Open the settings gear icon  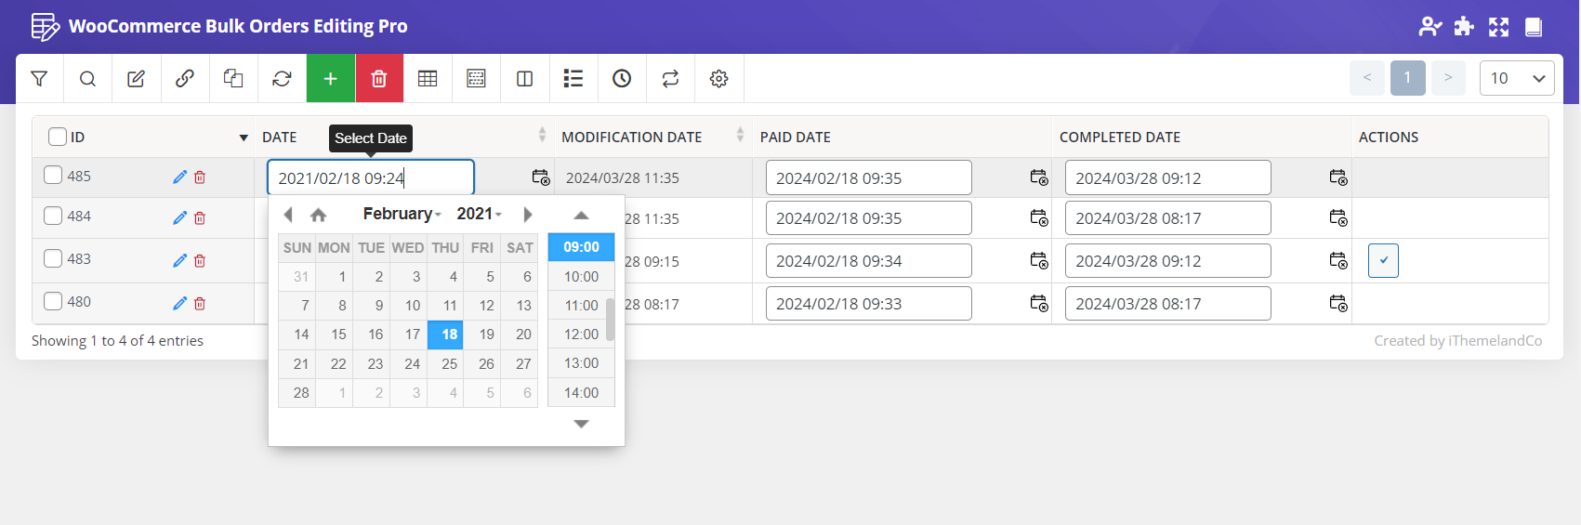718,79
